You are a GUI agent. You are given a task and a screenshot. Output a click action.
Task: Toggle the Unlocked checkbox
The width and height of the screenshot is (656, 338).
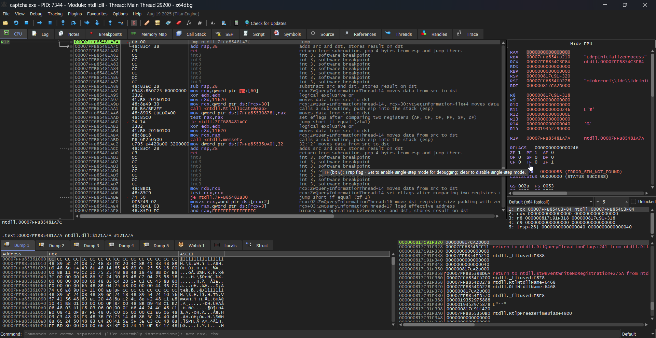[633, 201]
